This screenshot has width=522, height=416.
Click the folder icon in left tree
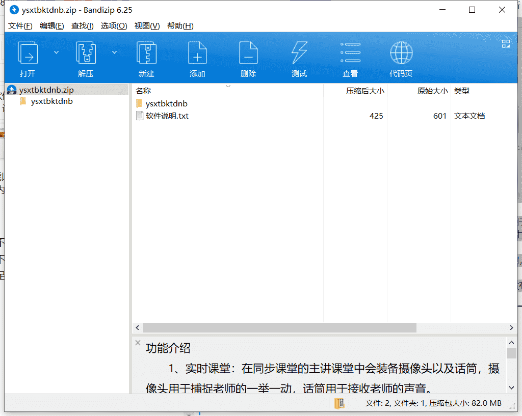pyautogui.click(x=23, y=101)
